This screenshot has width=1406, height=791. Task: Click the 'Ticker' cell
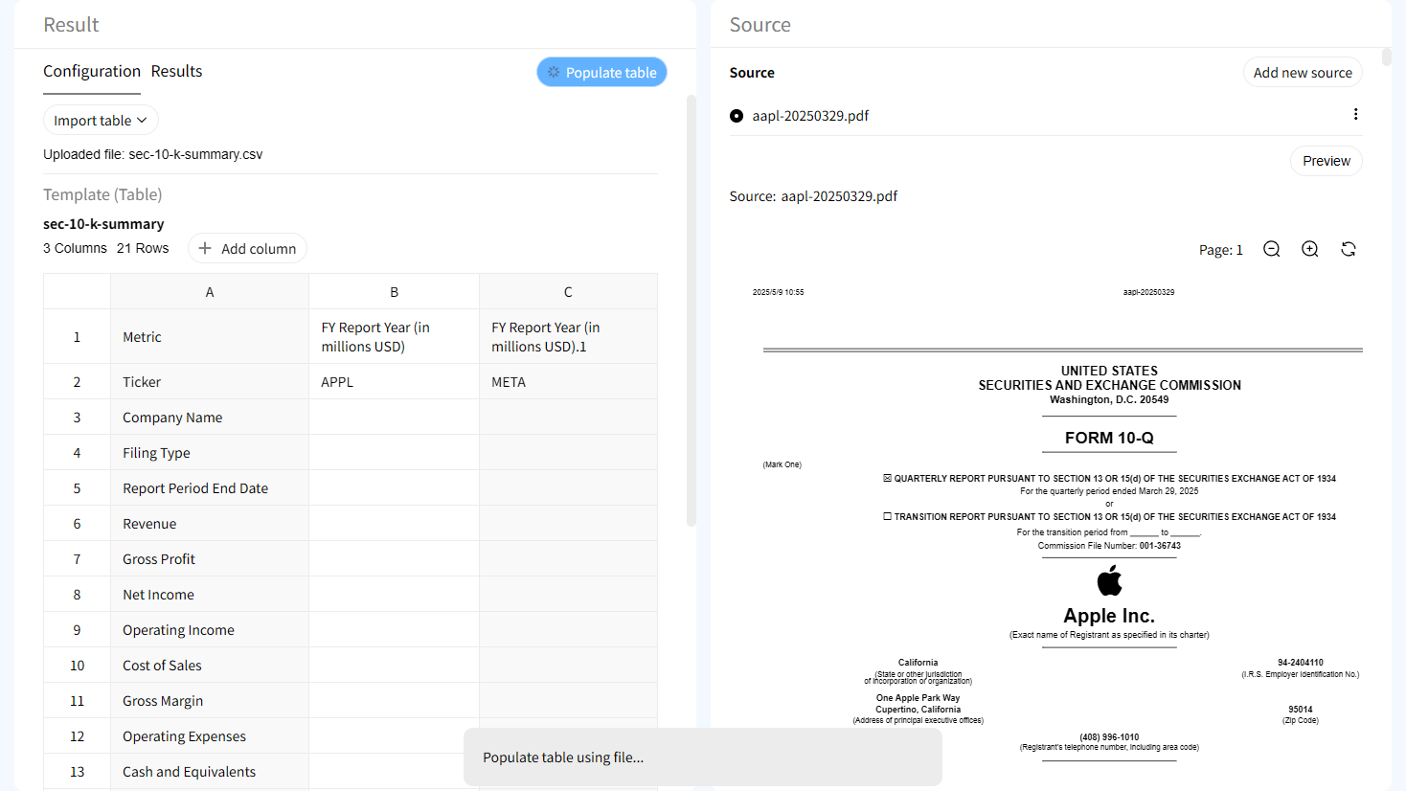point(210,382)
